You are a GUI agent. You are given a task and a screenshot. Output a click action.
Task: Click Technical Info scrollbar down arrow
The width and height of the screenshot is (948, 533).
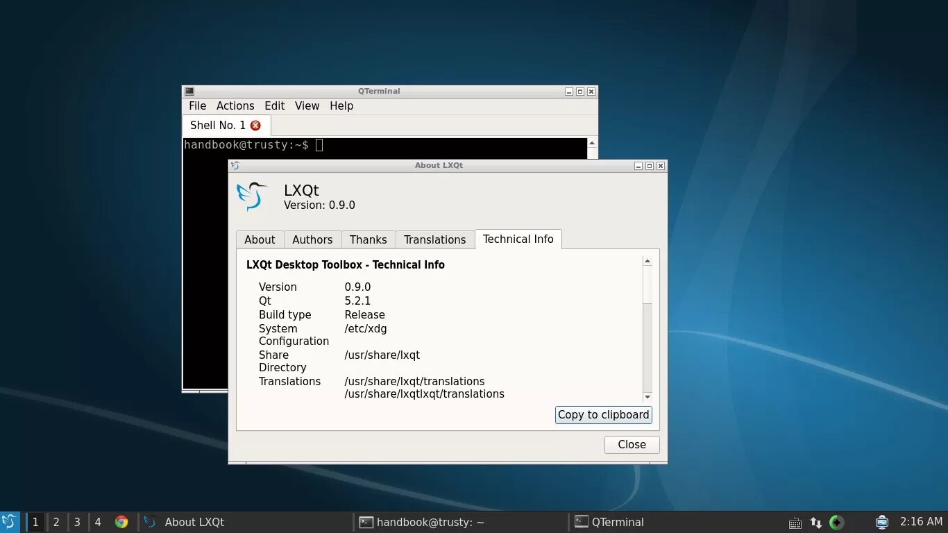coord(647,396)
